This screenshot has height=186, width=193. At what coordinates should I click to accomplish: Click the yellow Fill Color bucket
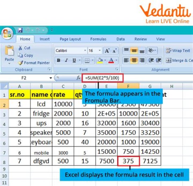pos(100,61)
